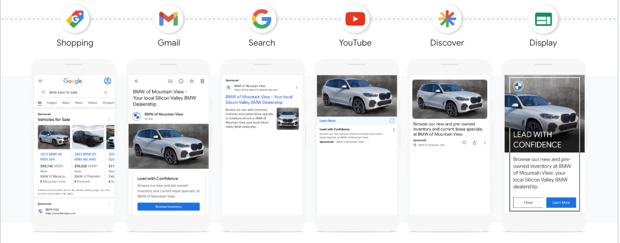Click the car image in Discover ad

(450, 99)
